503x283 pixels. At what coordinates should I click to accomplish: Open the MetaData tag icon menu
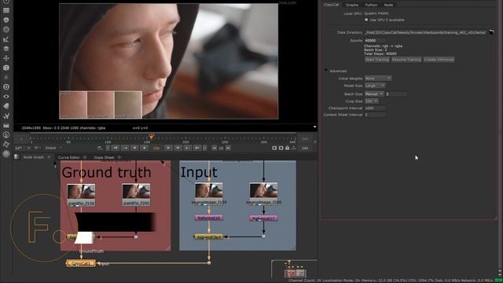[6, 106]
